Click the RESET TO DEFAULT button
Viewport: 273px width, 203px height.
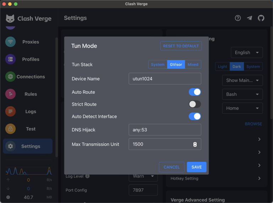click(181, 46)
